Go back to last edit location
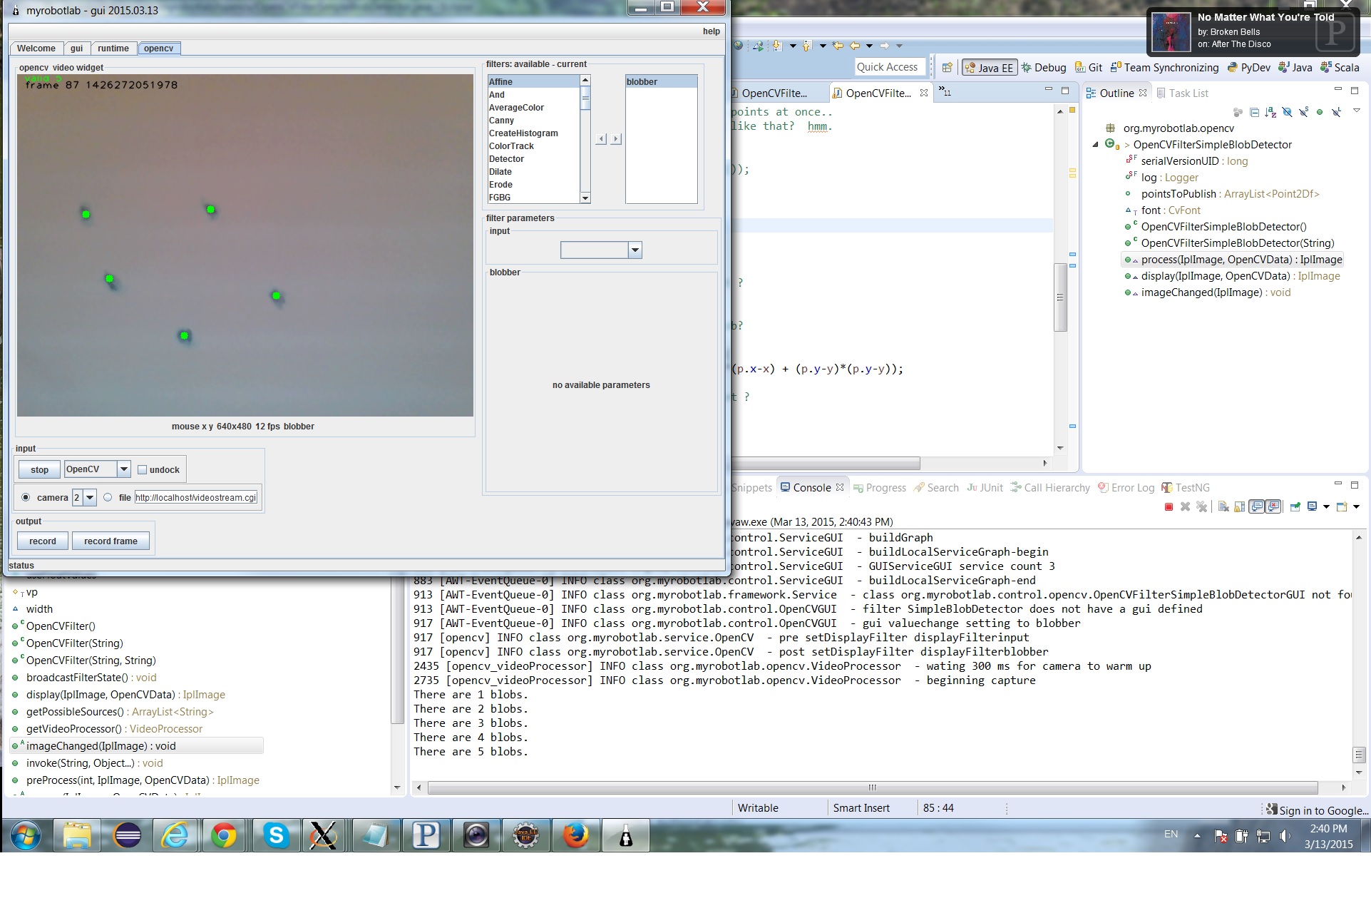The image size is (1371, 913). pos(838,46)
